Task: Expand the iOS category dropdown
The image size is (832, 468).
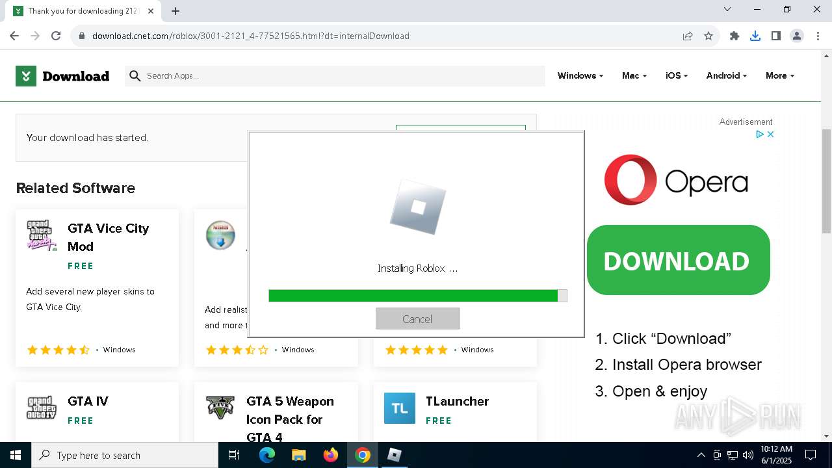Action: point(677,75)
